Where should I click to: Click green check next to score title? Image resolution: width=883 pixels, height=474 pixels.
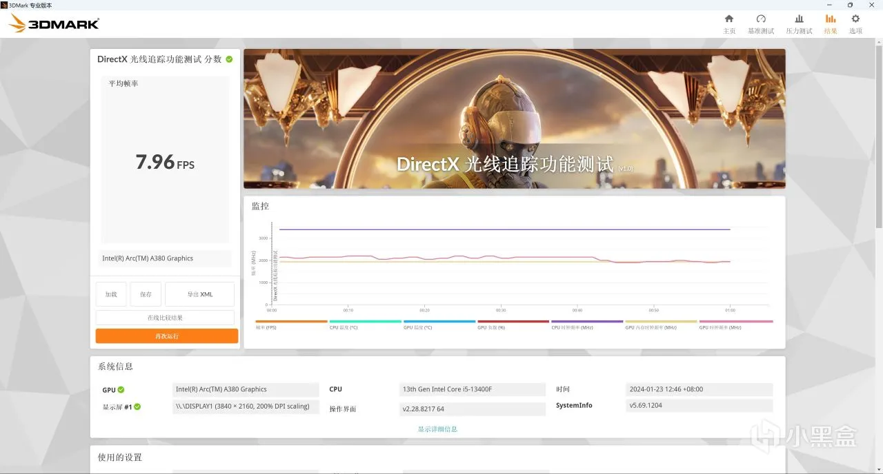[x=229, y=59]
